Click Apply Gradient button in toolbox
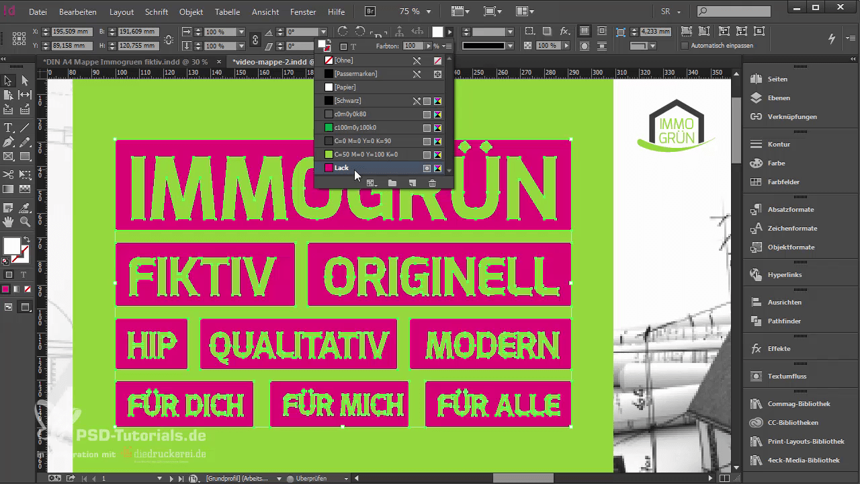Viewport: 860px width, 484px height. (16, 289)
